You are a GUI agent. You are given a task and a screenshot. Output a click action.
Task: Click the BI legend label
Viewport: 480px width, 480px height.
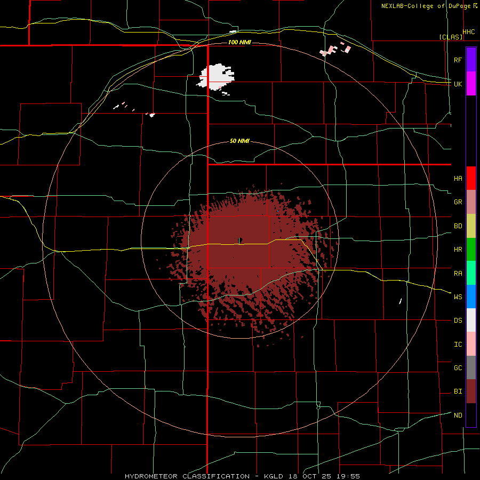(x=458, y=391)
